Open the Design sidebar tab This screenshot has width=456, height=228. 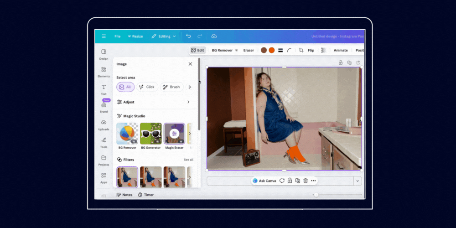[x=104, y=54]
